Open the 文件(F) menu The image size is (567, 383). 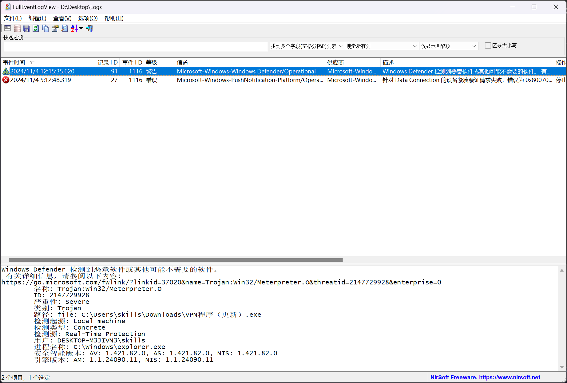point(13,18)
